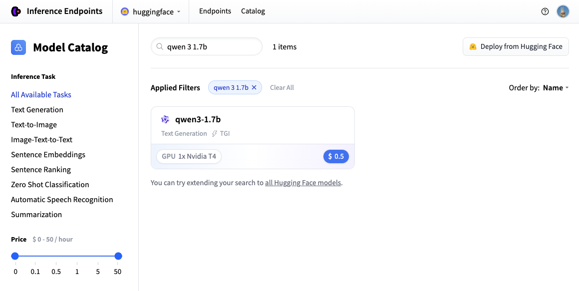Screen dimensions: 579x291
Task: Click the $ 0.5 price badge
Action: pos(336,156)
